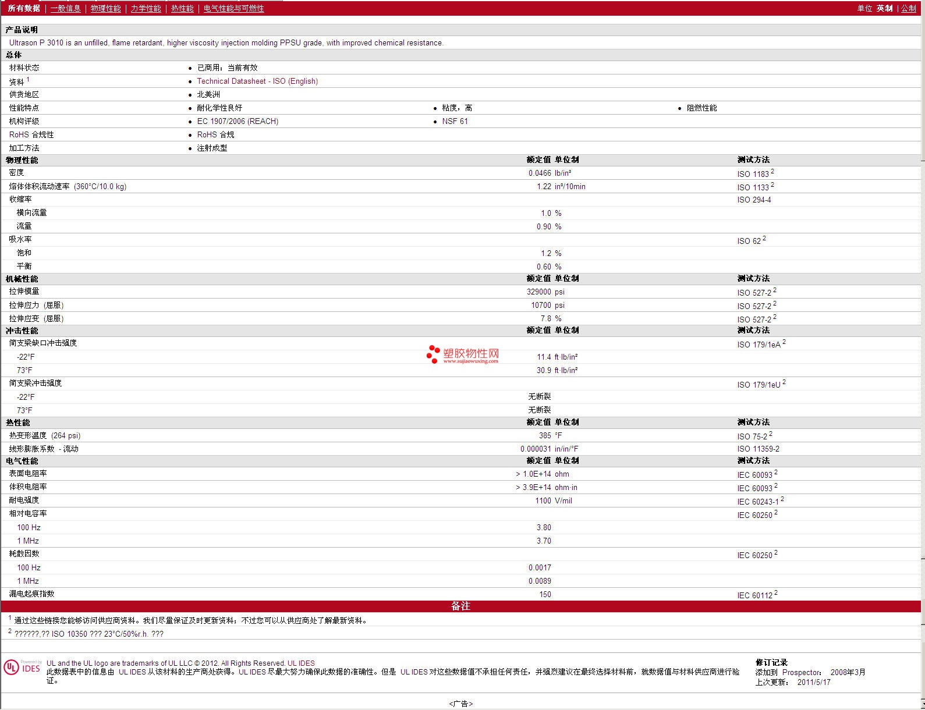Click the melt volume rate value 1.22
The width and height of the screenshot is (925, 710).
(544, 186)
